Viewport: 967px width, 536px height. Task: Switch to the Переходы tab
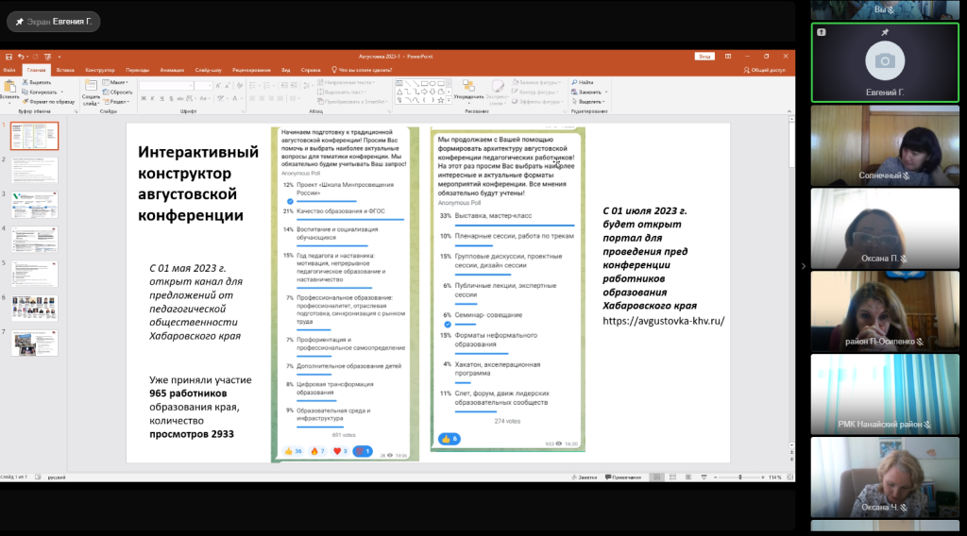pyautogui.click(x=137, y=70)
